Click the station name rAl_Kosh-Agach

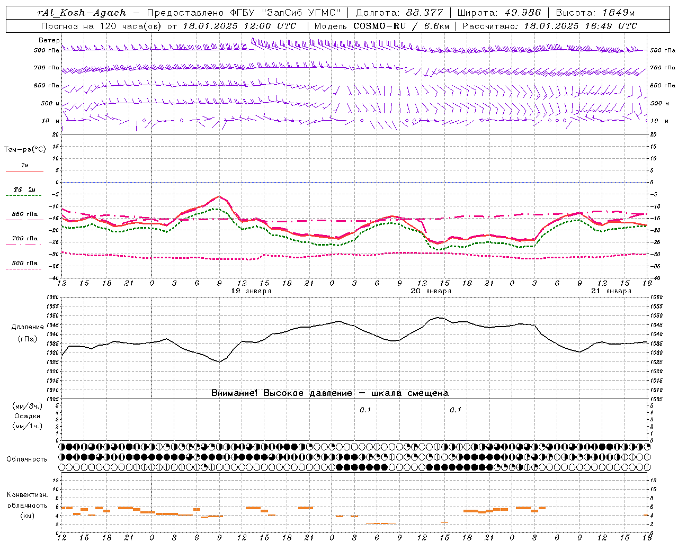point(82,13)
